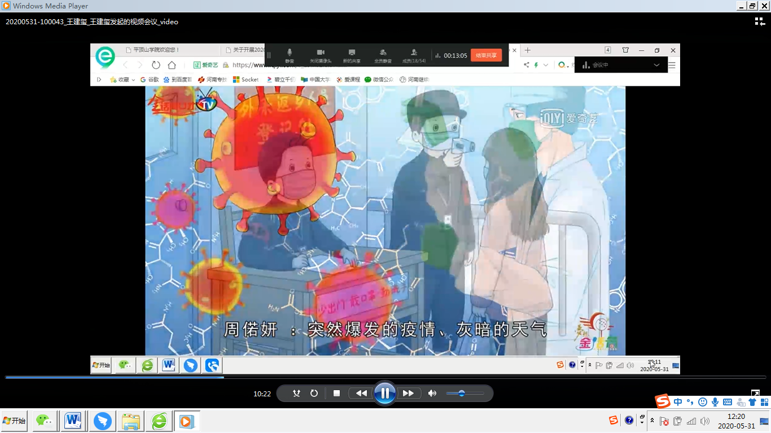Viewport: 771px width, 433px height.
Task: Expand hidden system tray icons
Action: pyautogui.click(x=652, y=421)
